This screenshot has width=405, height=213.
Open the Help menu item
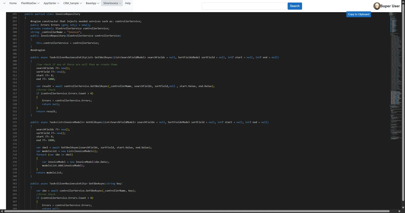tap(128, 3)
